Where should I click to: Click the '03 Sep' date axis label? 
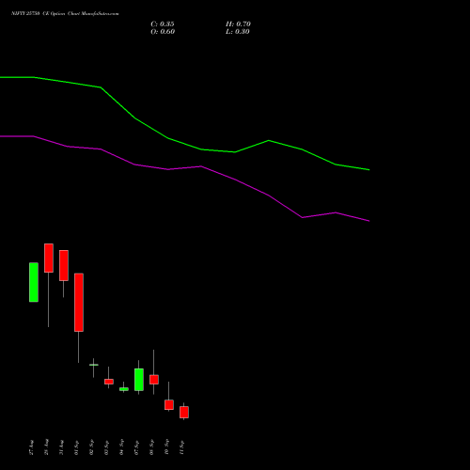coord(106,447)
